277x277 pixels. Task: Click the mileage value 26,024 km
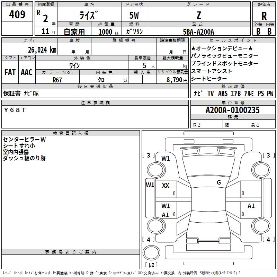tap(42, 50)
